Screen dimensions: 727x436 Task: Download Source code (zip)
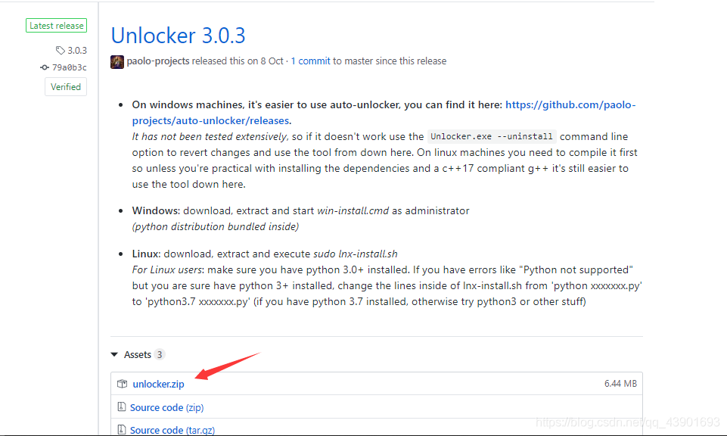click(x=166, y=408)
